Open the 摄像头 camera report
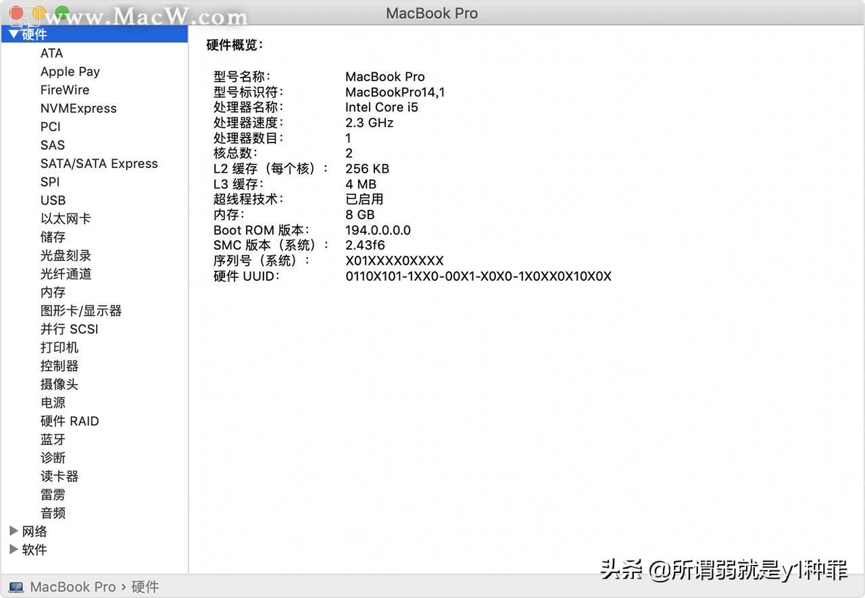This screenshot has width=865, height=598. [59, 384]
